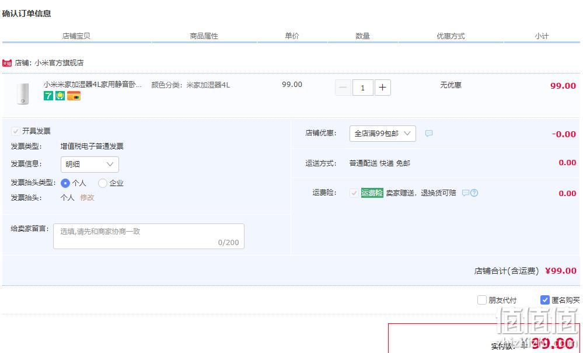Toggle the 匿名购买 checkbox

tap(544, 300)
